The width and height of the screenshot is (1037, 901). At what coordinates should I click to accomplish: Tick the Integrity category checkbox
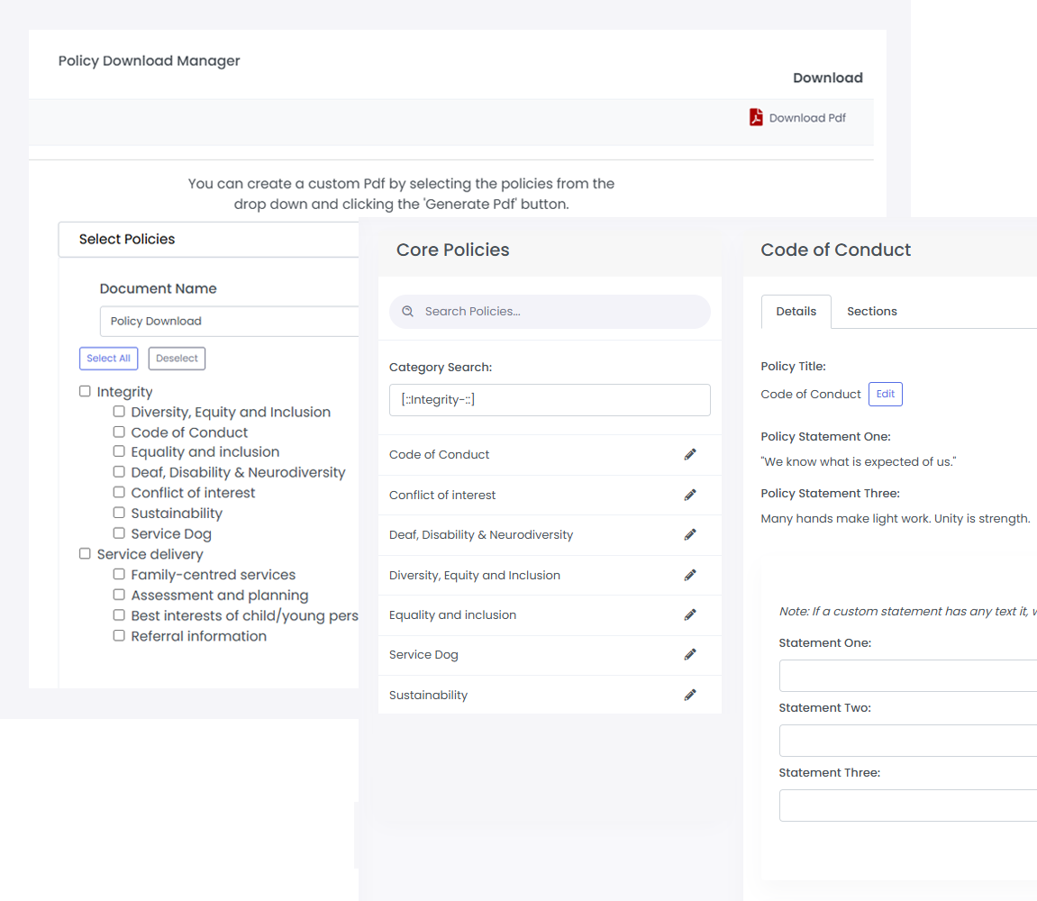85,391
